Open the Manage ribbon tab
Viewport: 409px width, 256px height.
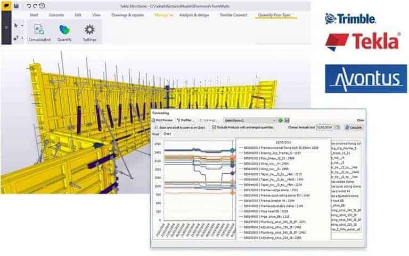(164, 15)
